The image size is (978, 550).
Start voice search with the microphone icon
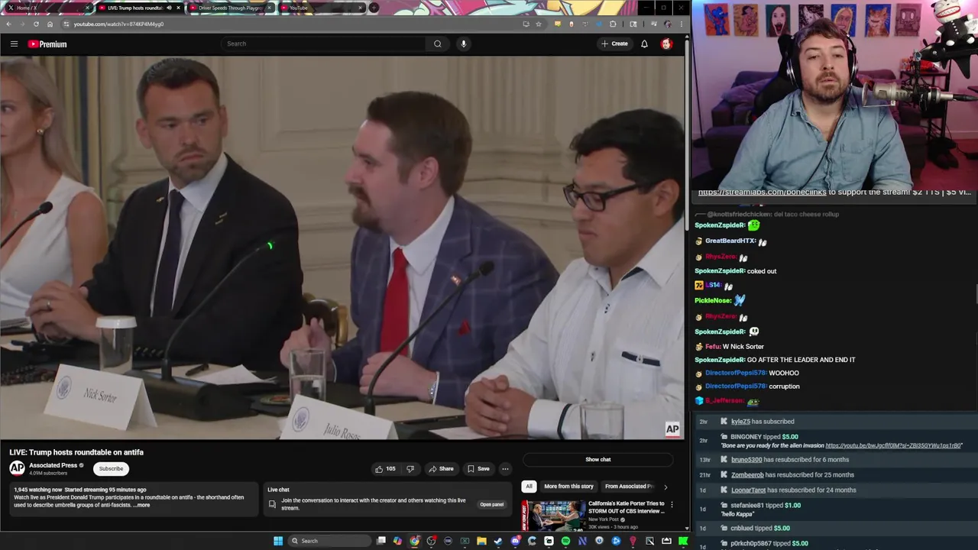(463, 44)
